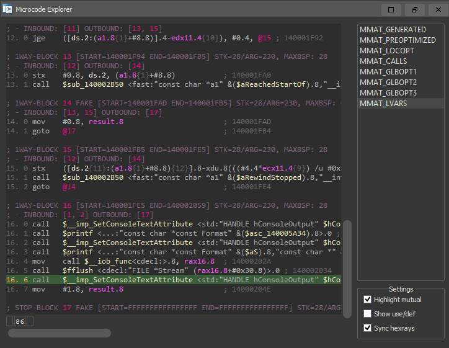The image size is (449, 348).
Task: Choose the MMAT_GLBOPT3 entry
Action: pyautogui.click(x=388, y=93)
